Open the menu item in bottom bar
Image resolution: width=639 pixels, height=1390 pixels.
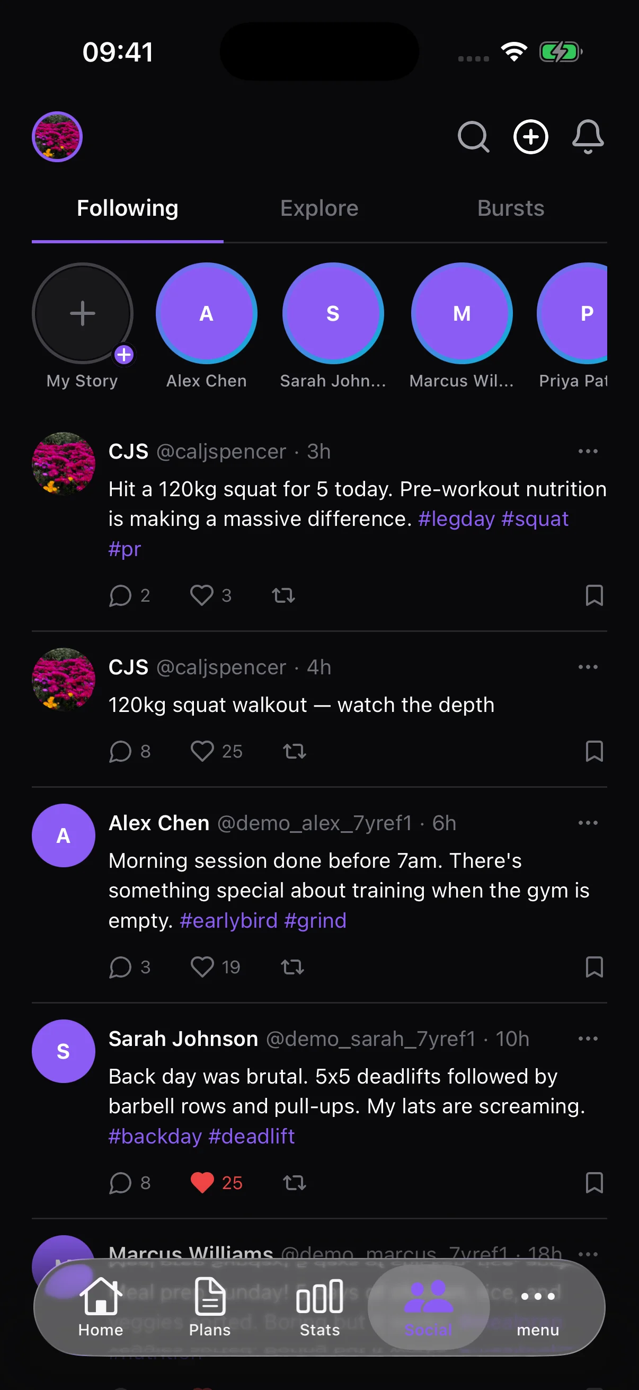coord(537,1306)
